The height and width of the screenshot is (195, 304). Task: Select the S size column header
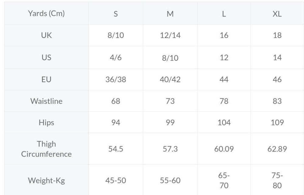click(116, 13)
